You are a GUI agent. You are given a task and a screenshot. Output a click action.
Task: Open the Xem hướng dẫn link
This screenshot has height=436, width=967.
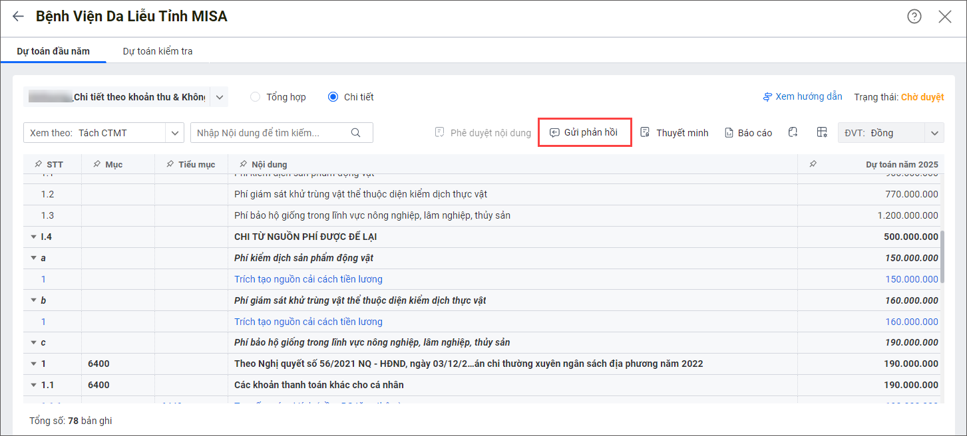point(803,97)
